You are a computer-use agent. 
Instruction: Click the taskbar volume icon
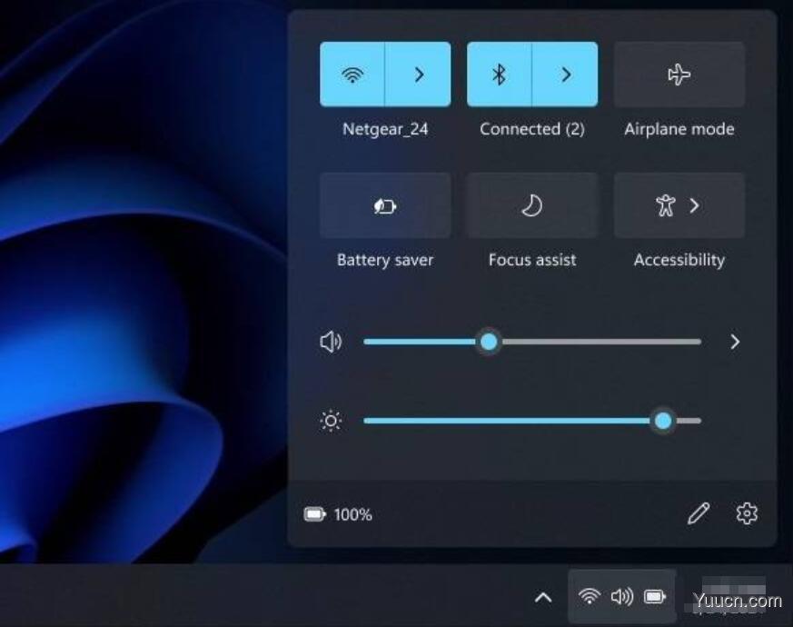pos(622,597)
